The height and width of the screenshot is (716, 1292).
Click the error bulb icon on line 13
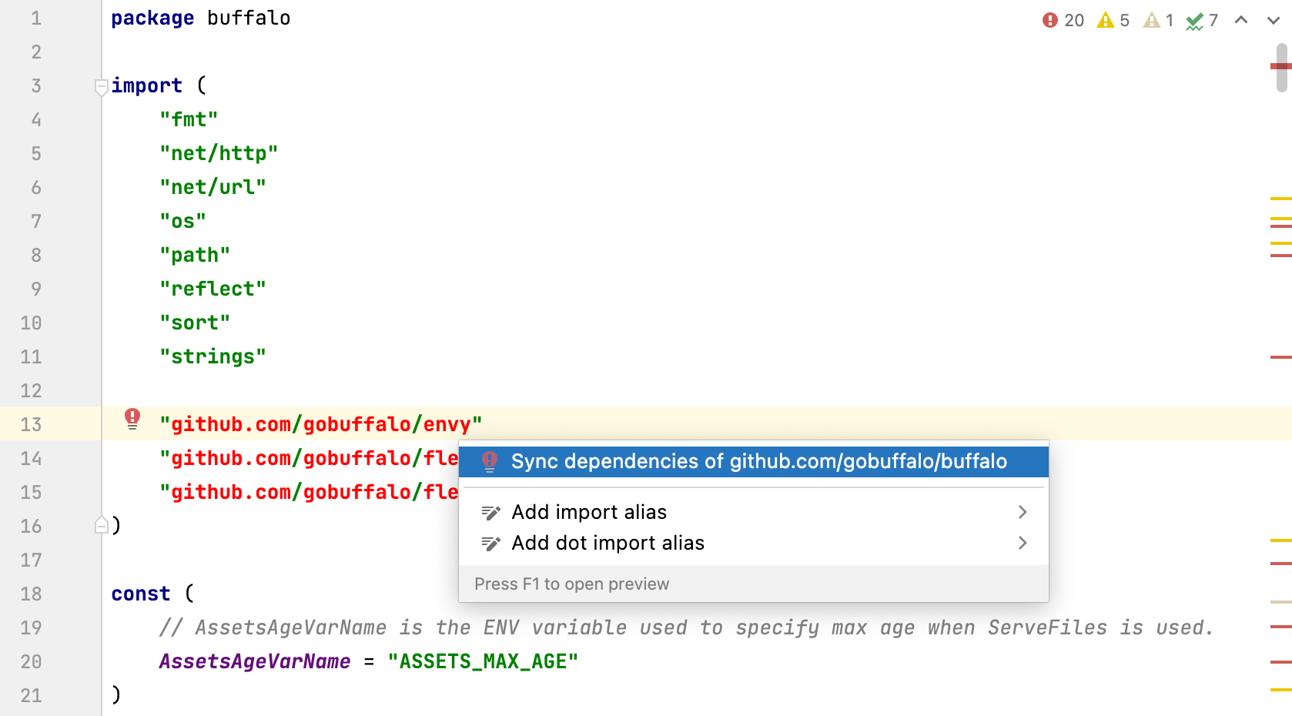[132, 419]
